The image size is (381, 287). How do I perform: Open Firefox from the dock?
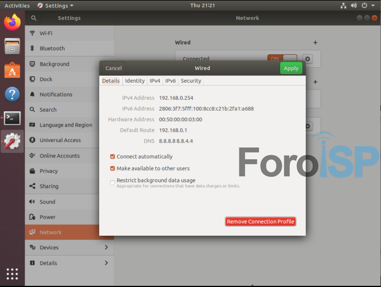[x=12, y=23]
